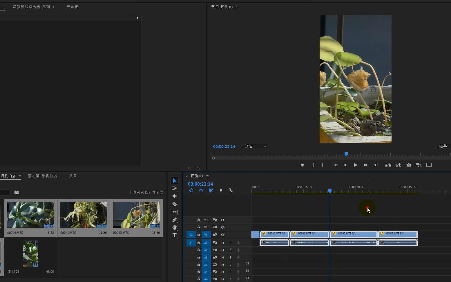Open the comparison view button
Screen dimensions: 451x282
[x=419, y=165]
